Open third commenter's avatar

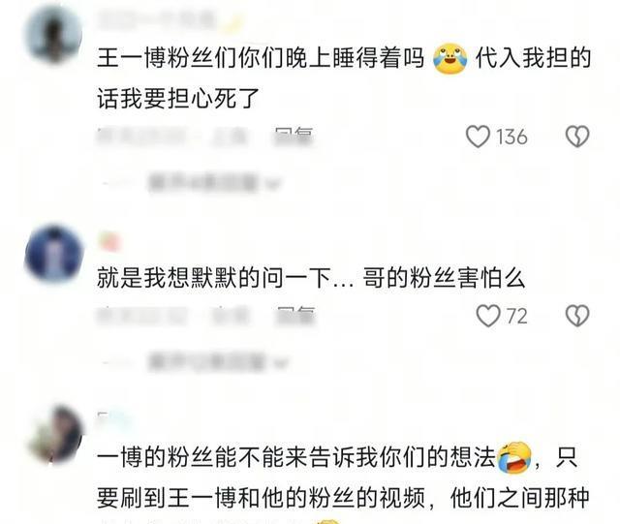(56, 434)
